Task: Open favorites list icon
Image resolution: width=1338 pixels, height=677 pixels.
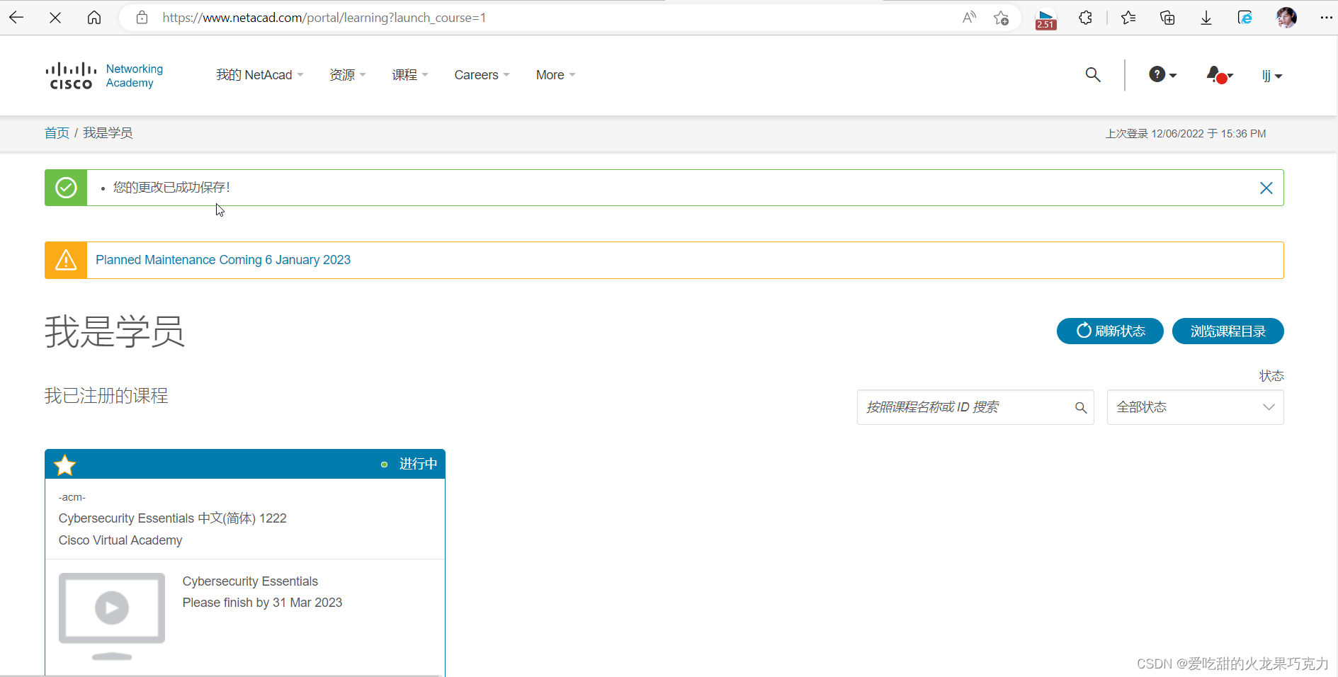Action: [1128, 18]
